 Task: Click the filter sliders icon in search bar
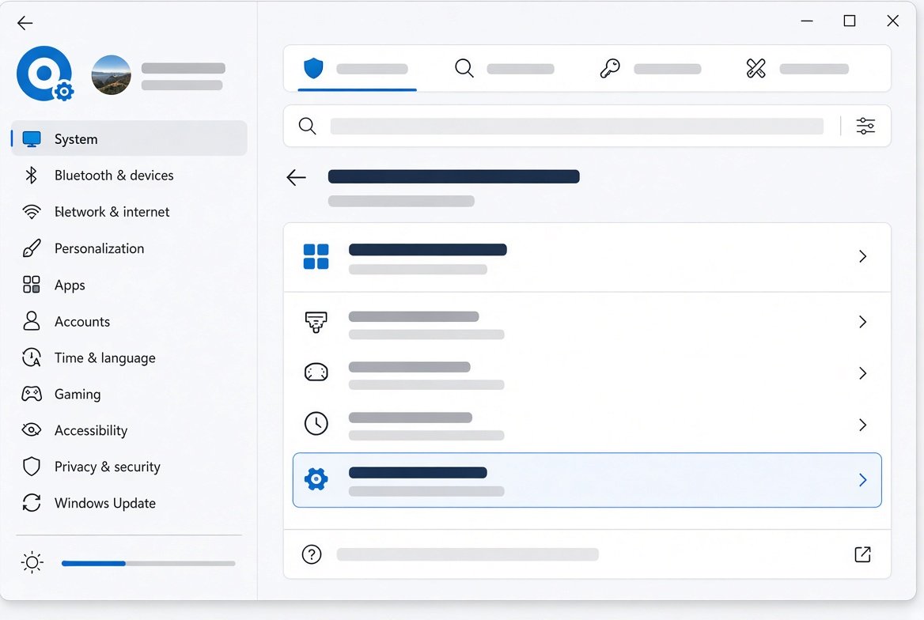[865, 126]
